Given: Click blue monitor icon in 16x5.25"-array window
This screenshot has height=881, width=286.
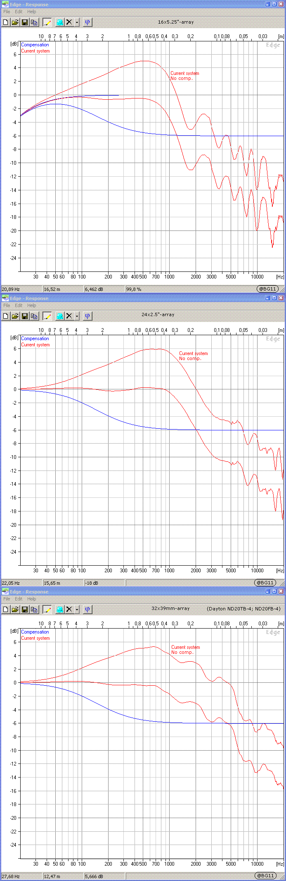Looking at the screenshot, I should [x=60, y=22].
